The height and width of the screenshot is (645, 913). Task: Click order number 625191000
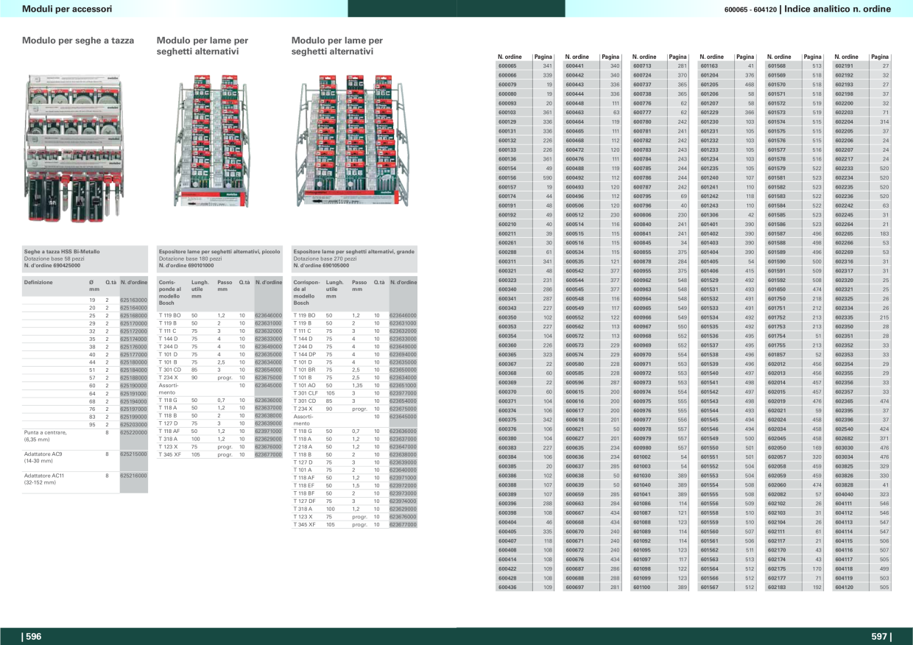click(134, 394)
